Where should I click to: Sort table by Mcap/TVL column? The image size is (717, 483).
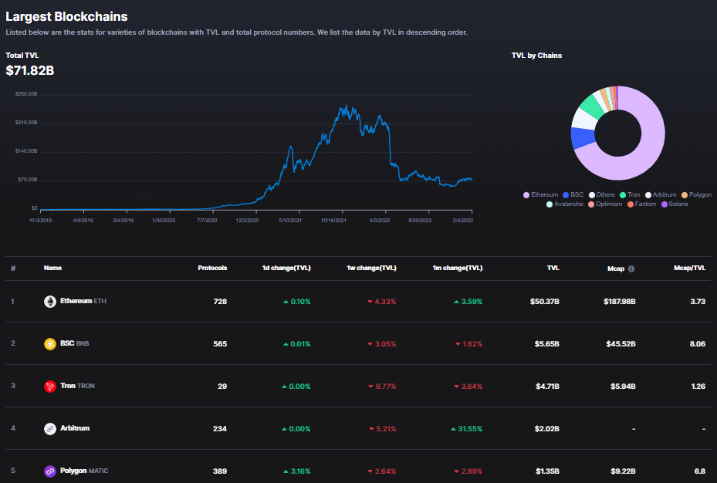pos(689,268)
